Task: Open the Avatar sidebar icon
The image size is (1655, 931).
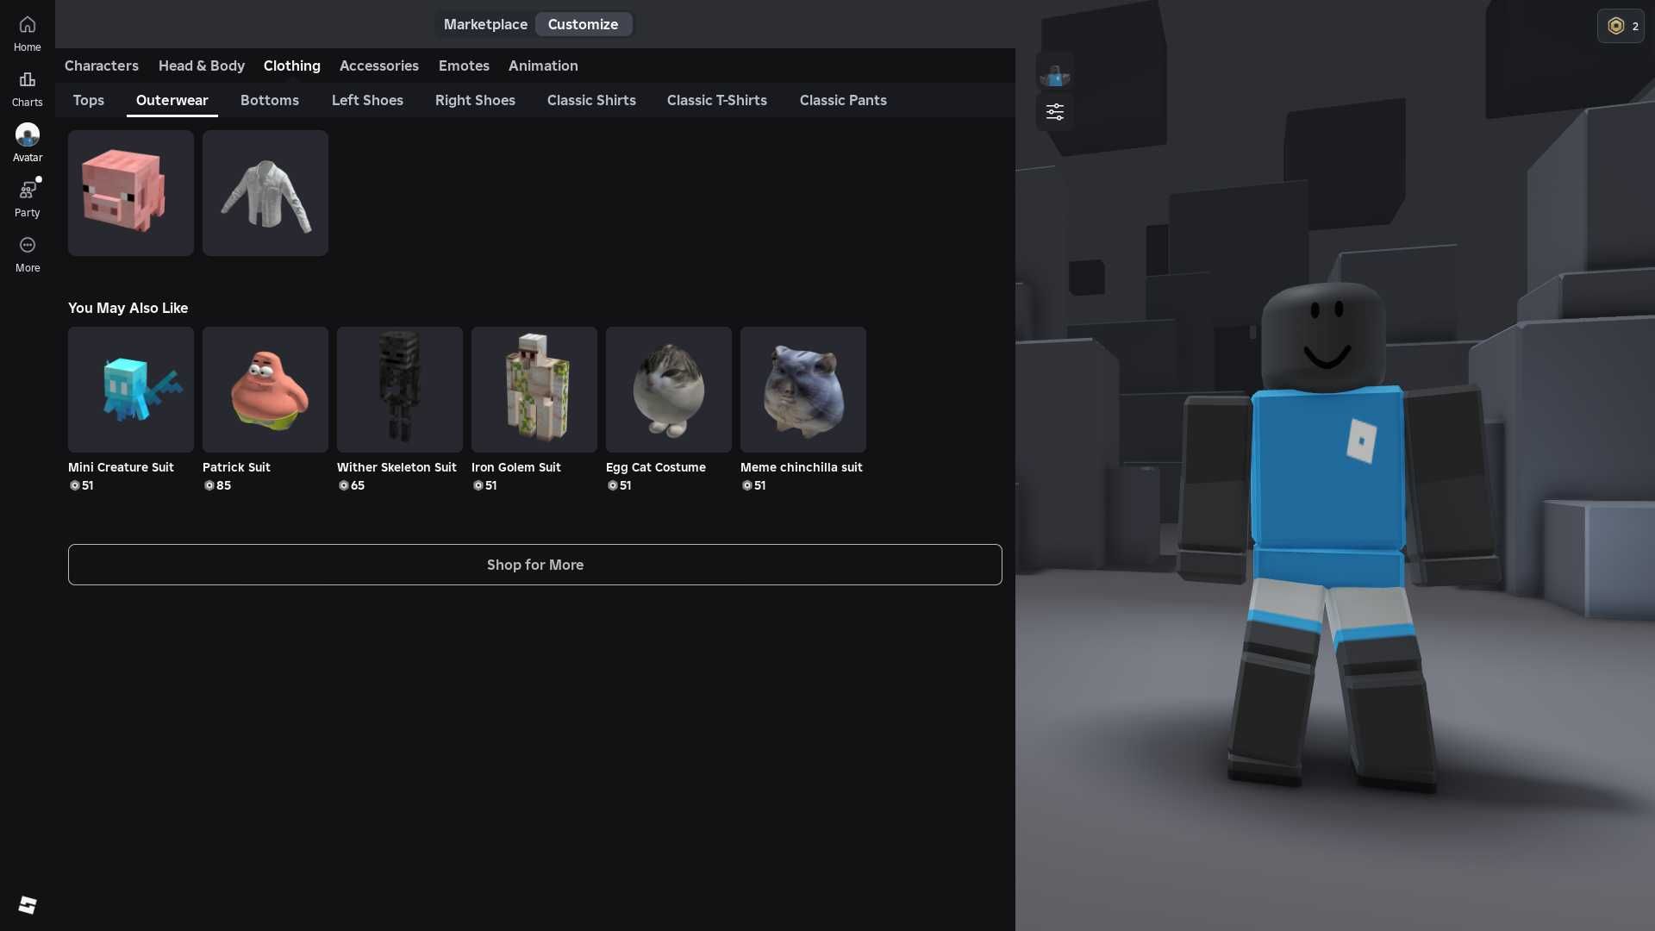Action: tap(28, 144)
